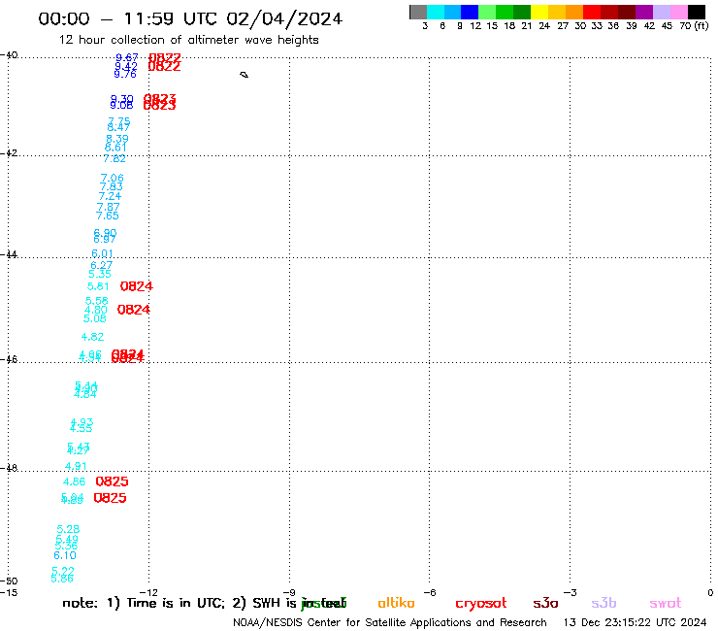This screenshot has height=631, width=718.
Task: Click the longitude axis label -6
Action: pyautogui.click(x=429, y=592)
